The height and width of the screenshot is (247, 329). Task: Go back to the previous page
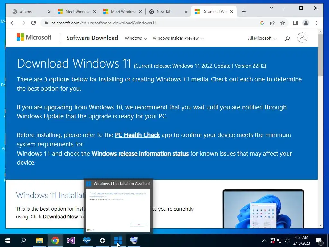(x=13, y=23)
